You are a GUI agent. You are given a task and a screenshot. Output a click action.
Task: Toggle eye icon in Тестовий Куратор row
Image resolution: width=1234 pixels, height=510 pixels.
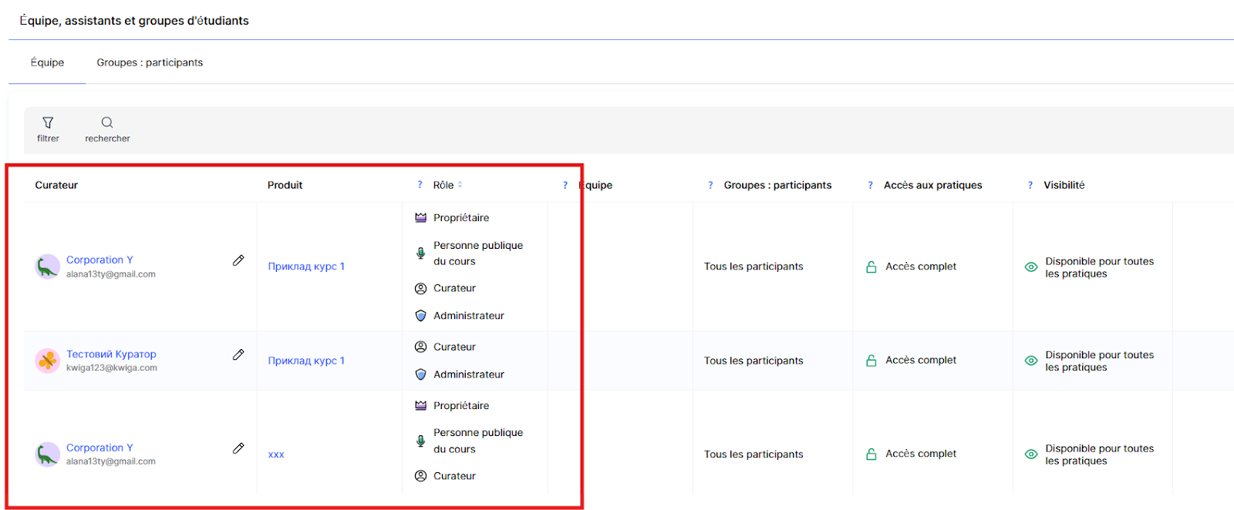click(x=1030, y=361)
